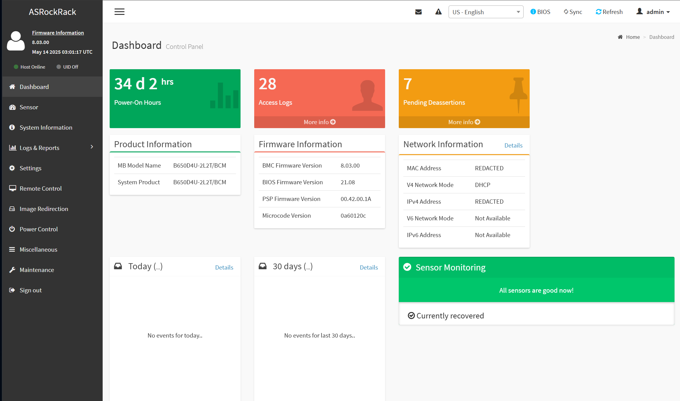Open the messages envelope icon
The image size is (680, 401).
(418, 12)
